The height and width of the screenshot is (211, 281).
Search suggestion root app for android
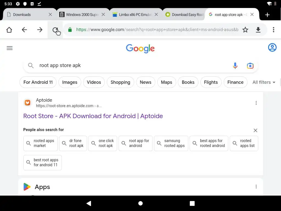pyautogui.click(x=136, y=143)
